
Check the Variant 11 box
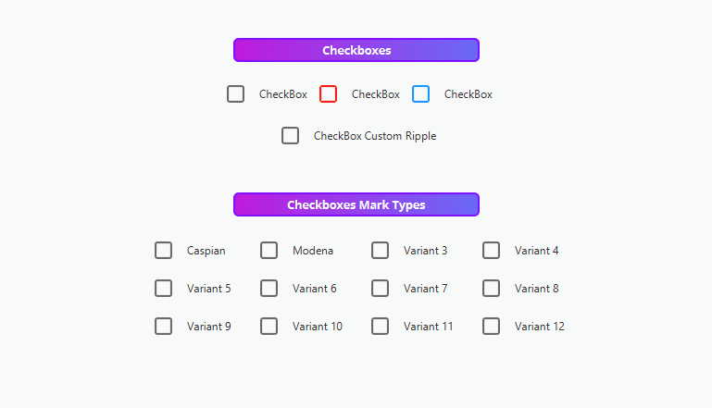tap(380, 327)
